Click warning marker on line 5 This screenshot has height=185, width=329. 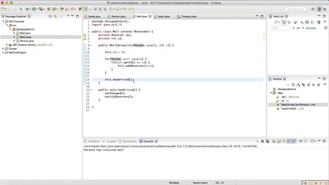tap(85, 35)
